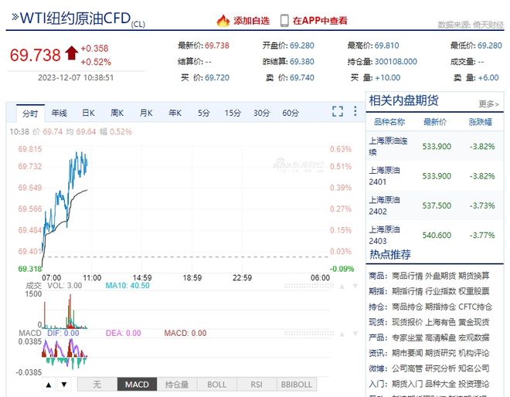
Task: Click up arrow beside volume panel
Action: pyautogui.click(x=342, y=287)
